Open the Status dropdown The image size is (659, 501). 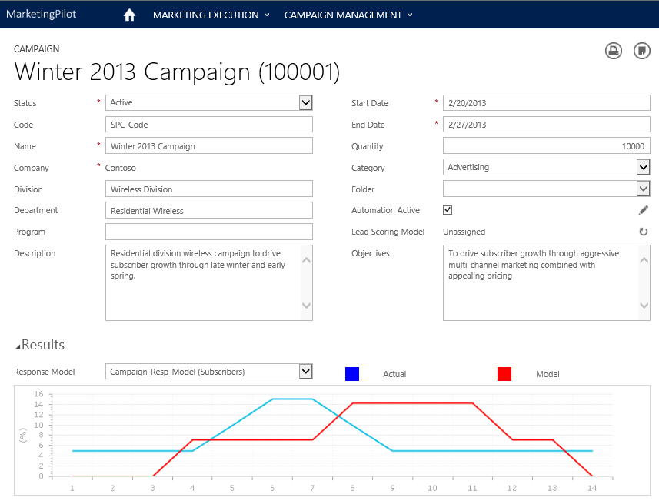[305, 103]
